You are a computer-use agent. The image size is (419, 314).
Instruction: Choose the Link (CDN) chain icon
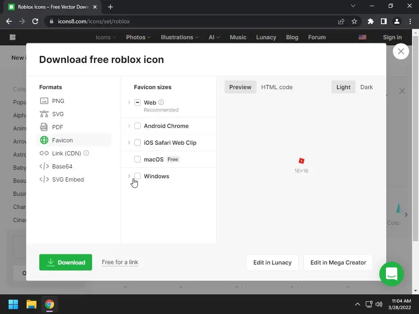(44, 153)
